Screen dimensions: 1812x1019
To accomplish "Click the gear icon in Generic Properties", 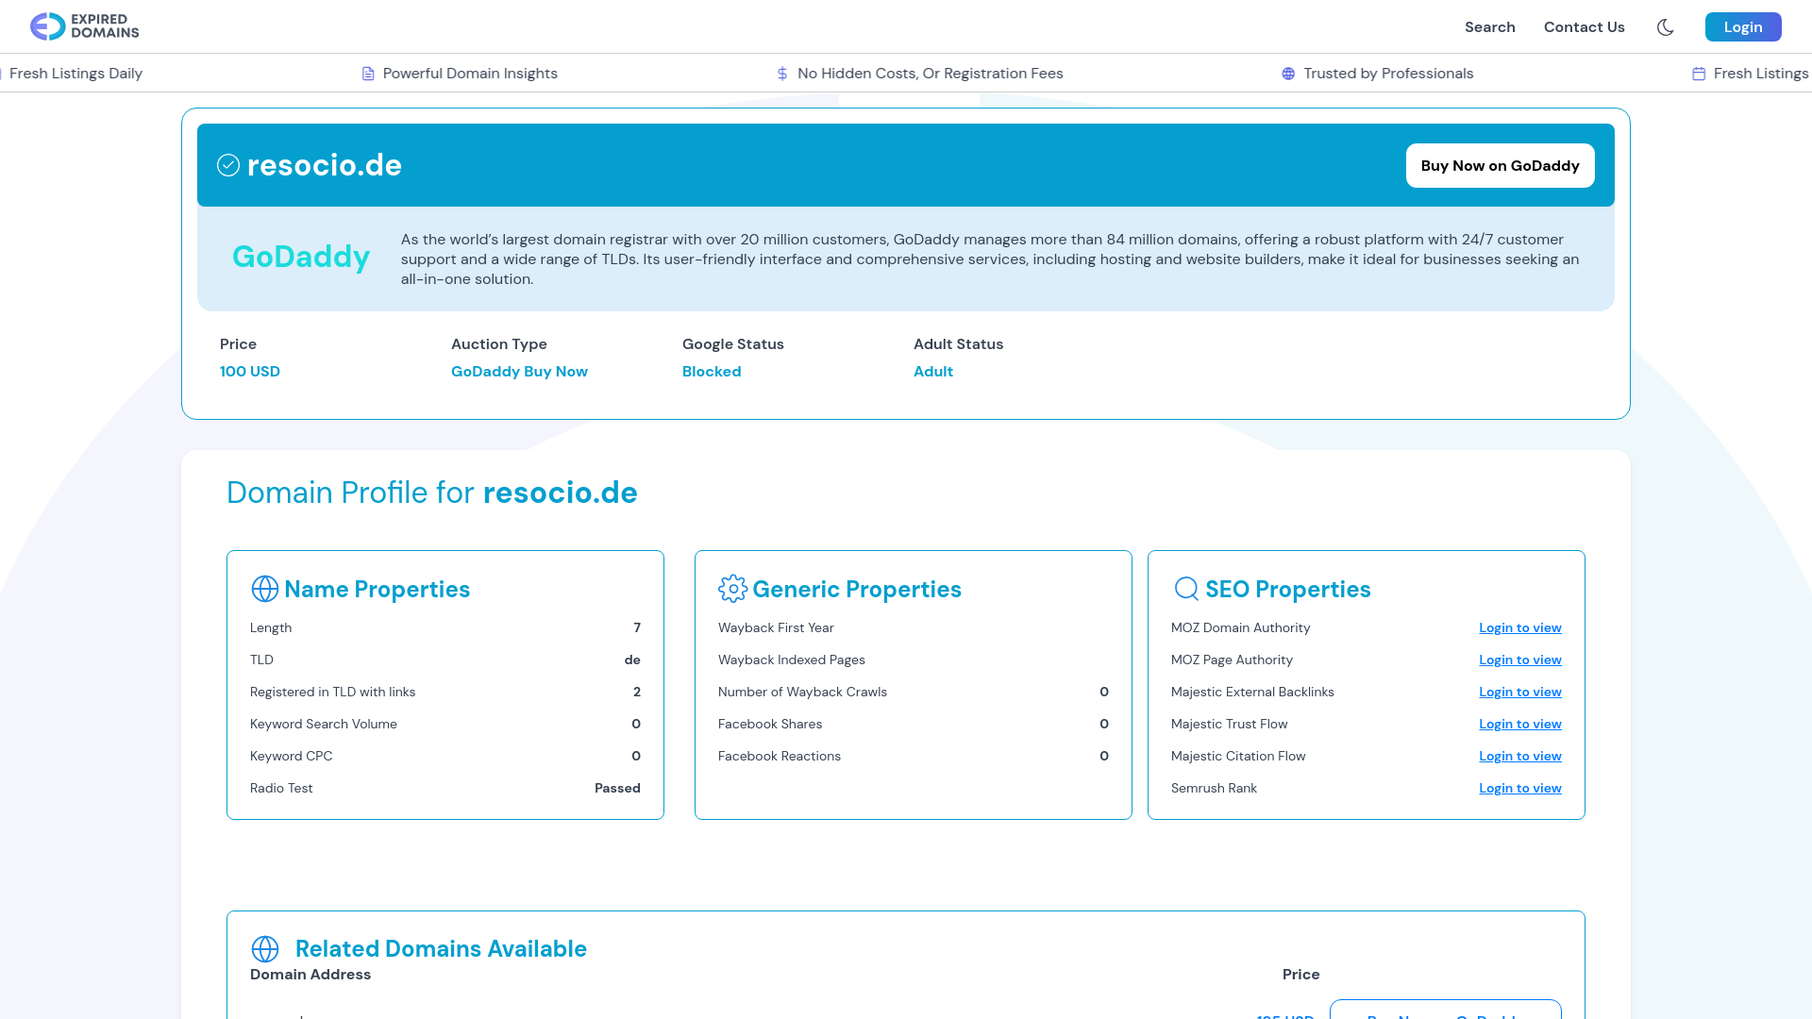I will point(732,589).
